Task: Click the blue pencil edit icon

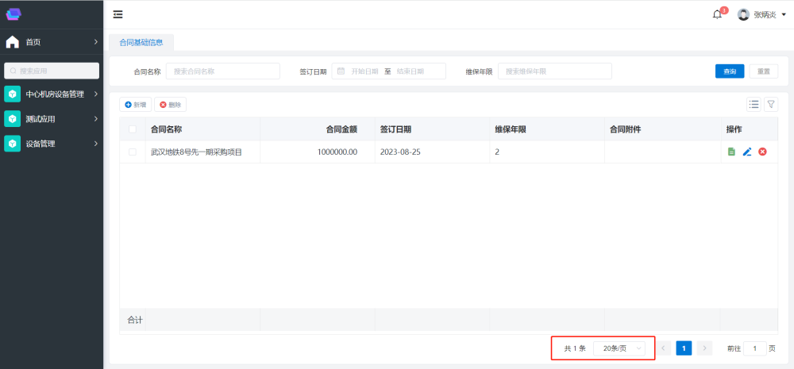Action: (x=747, y=152)
